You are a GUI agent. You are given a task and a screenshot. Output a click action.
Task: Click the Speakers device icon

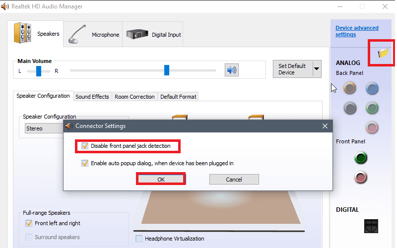point(22,33)
